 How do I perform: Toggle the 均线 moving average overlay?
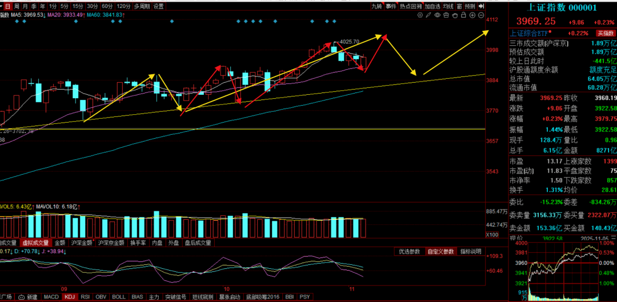tap(448, 6)
